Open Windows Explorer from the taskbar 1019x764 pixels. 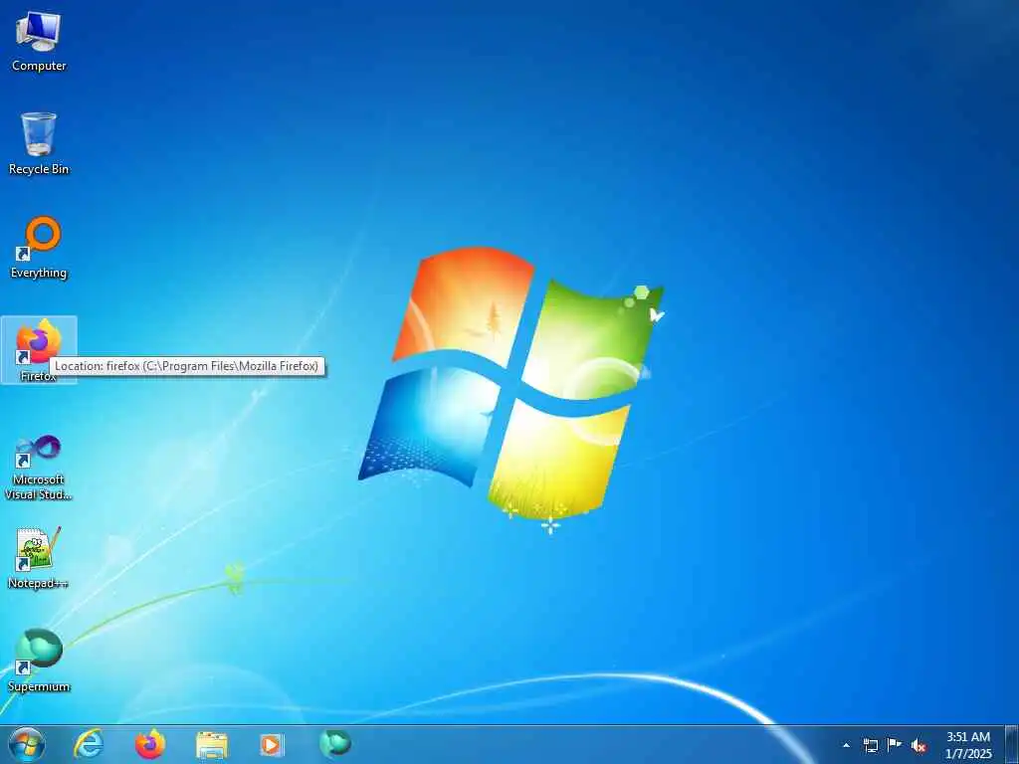pyautogui.click(x=212, y=745)
